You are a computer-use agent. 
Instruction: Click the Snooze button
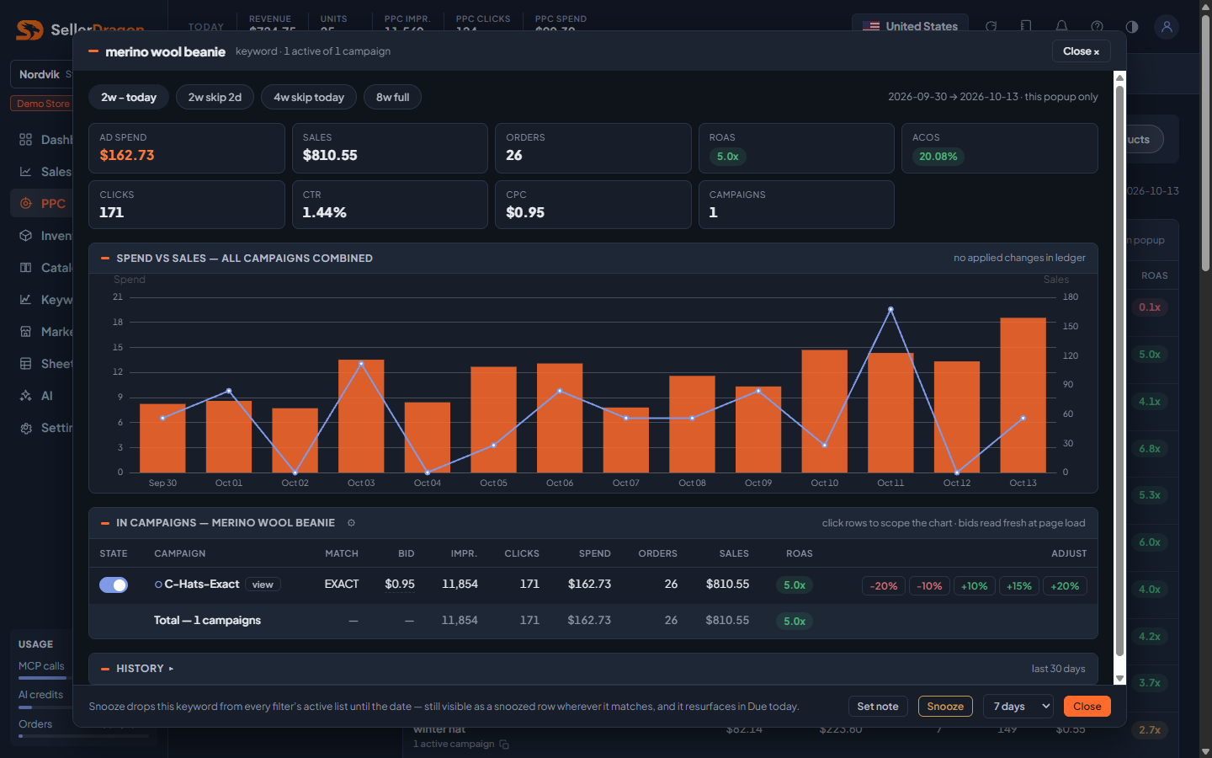[945, 707]
